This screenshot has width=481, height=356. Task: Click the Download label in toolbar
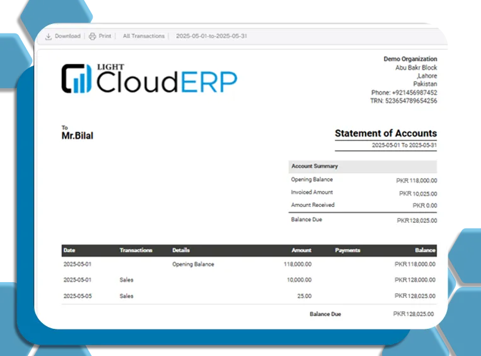(67, 36)
